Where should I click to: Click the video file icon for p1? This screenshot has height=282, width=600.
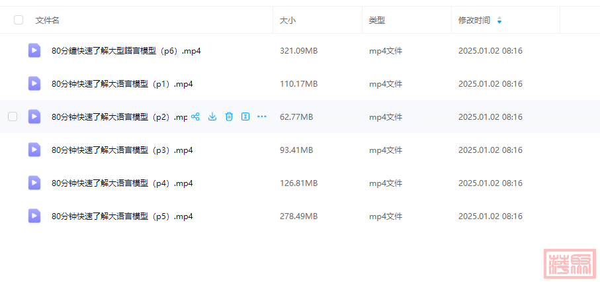pyautogui.click(x=34, y=83)
